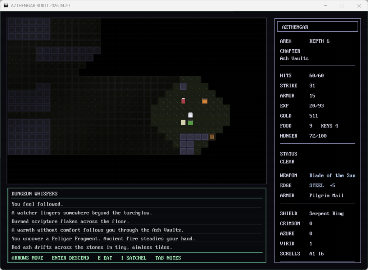Select the white player character tile
The width and height of the screenshot is (368, 270).
190,115
